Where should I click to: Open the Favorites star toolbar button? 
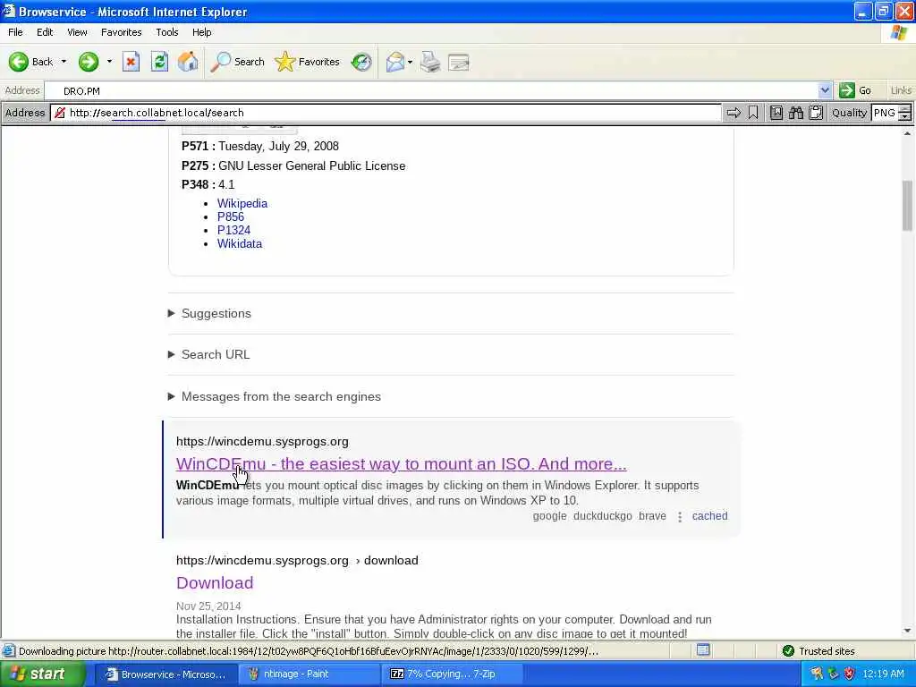(x=308, y=62)
